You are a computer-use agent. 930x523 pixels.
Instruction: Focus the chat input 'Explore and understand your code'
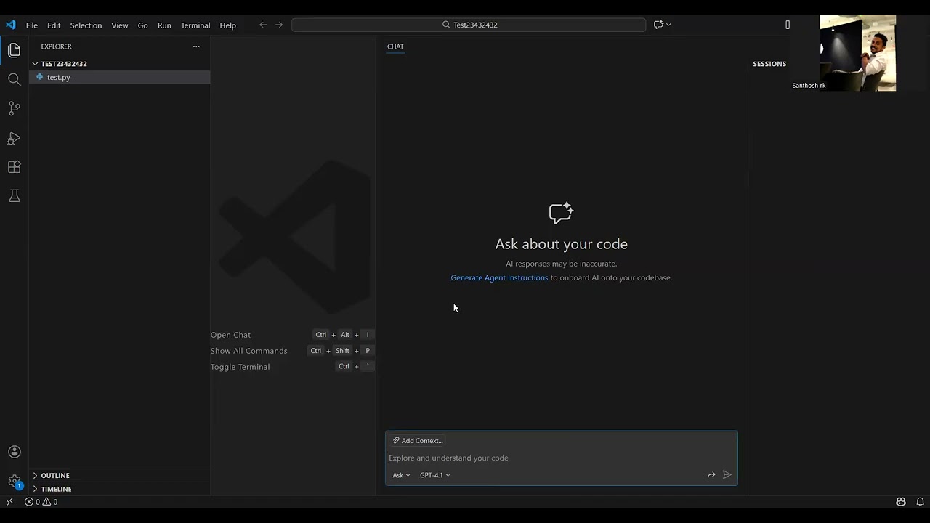[561, 458]
